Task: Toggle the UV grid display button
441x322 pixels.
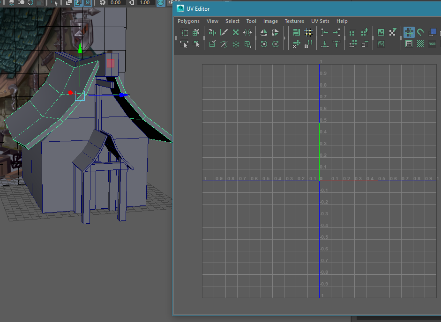Action: coord(409,32)
